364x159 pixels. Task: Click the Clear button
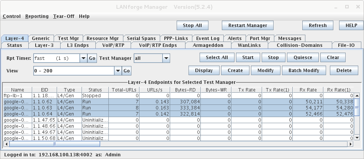pos(333,58)
